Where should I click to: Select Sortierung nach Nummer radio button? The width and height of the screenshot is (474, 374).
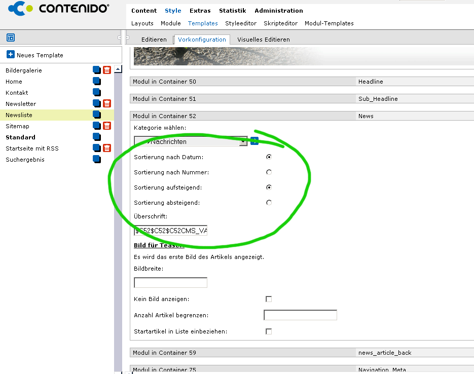pyautogui.click(x=269, y=172)
